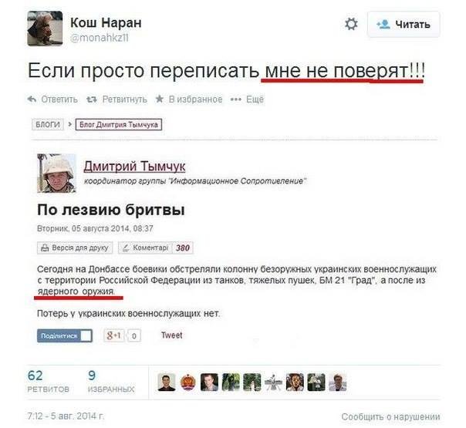
Task: Click the Дмитрий Тымчук author link
Action: (134, 166)
